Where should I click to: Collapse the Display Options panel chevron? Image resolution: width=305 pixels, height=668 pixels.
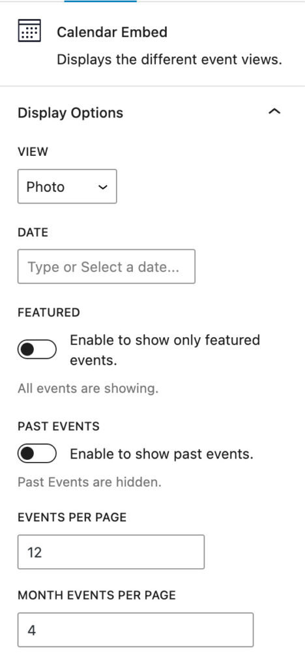(275, 112)
